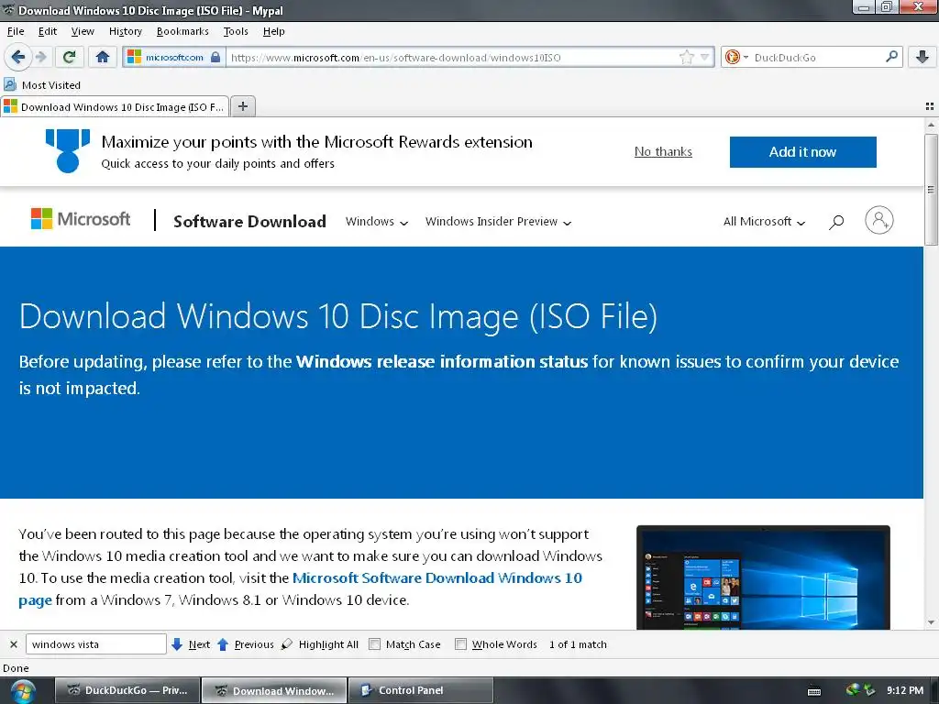Click the scrollbar down arrow
939x704 pixels.
tap(931, 622)
